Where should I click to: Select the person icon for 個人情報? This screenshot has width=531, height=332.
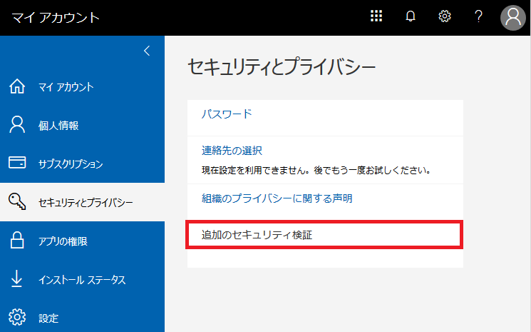(x=17, y=126)
